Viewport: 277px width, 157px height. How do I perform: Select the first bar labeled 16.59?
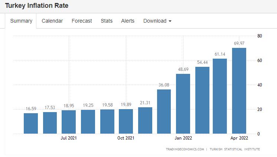tap(31, 124)
